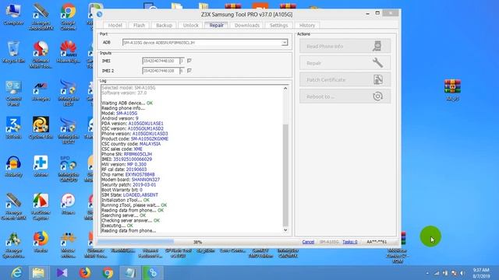The height and width of the screenshot is (280, 499).
Task: Open Visual Studio from the taskbar
Action: click(62, 273)
